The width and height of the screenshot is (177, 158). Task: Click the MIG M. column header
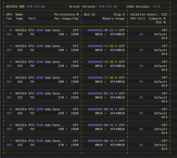pyautogui.click(x=162, y=22)
